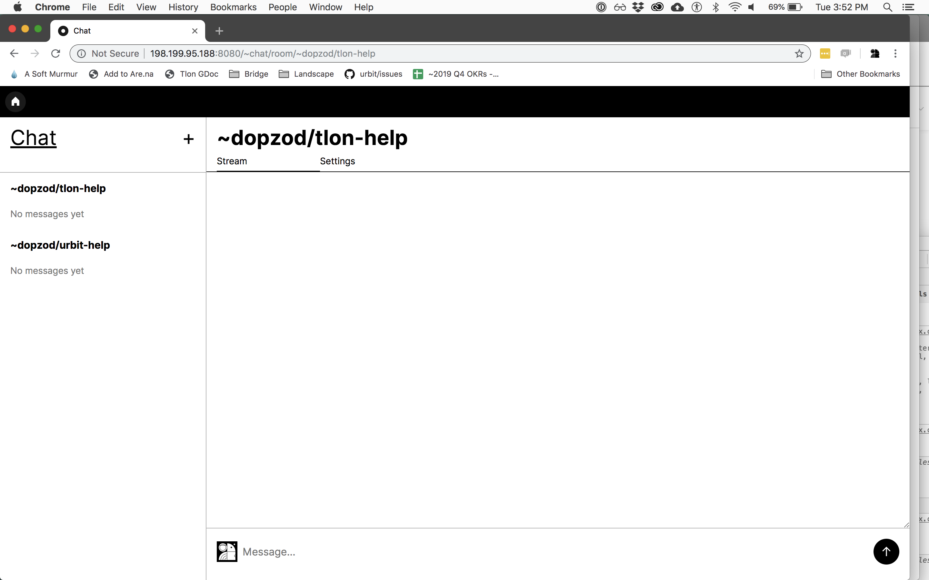The image size is (929, 580).
Task: Open Chrome profile avatar
Action: (x=874, y=53)
